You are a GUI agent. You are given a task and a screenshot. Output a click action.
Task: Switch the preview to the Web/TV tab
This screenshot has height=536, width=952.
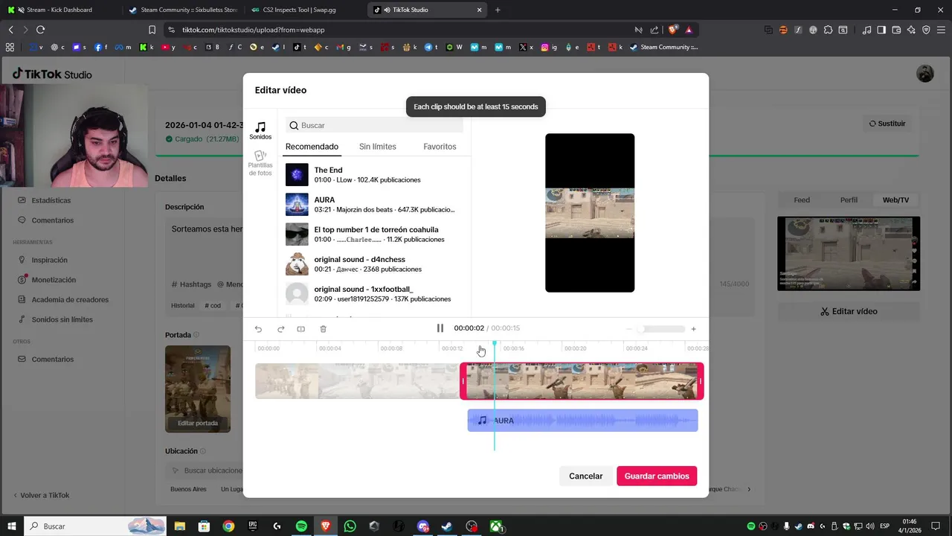pos(895,200)
